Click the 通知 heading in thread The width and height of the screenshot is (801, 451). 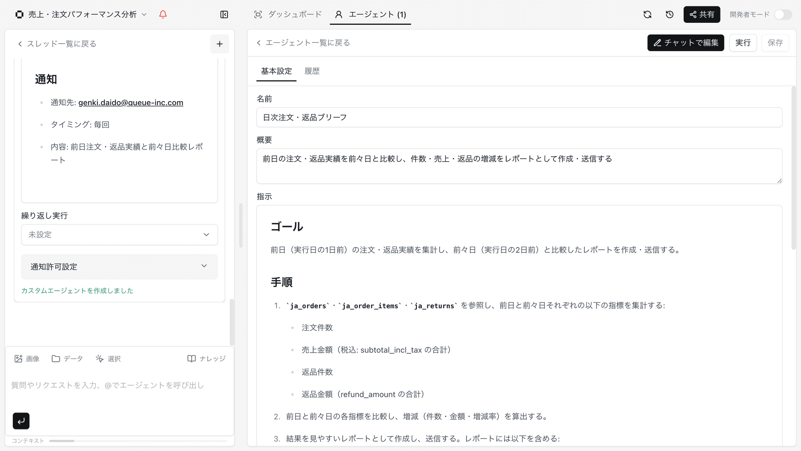pyautogui.click(x=46, y=80)
